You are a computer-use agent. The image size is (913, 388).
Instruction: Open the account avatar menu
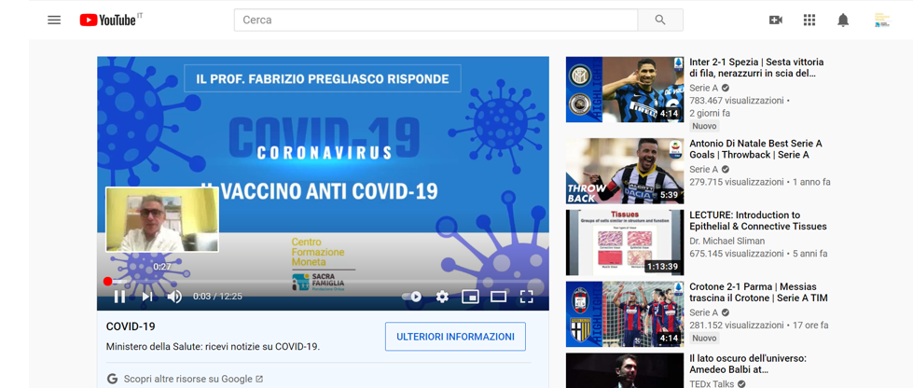(x=883, y=20)
